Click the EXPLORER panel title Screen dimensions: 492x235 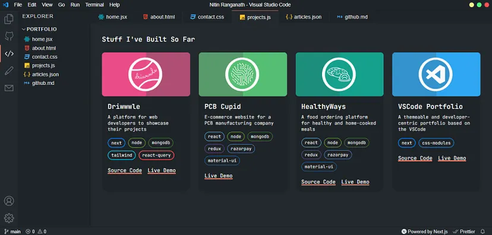(x=38, y=16)
